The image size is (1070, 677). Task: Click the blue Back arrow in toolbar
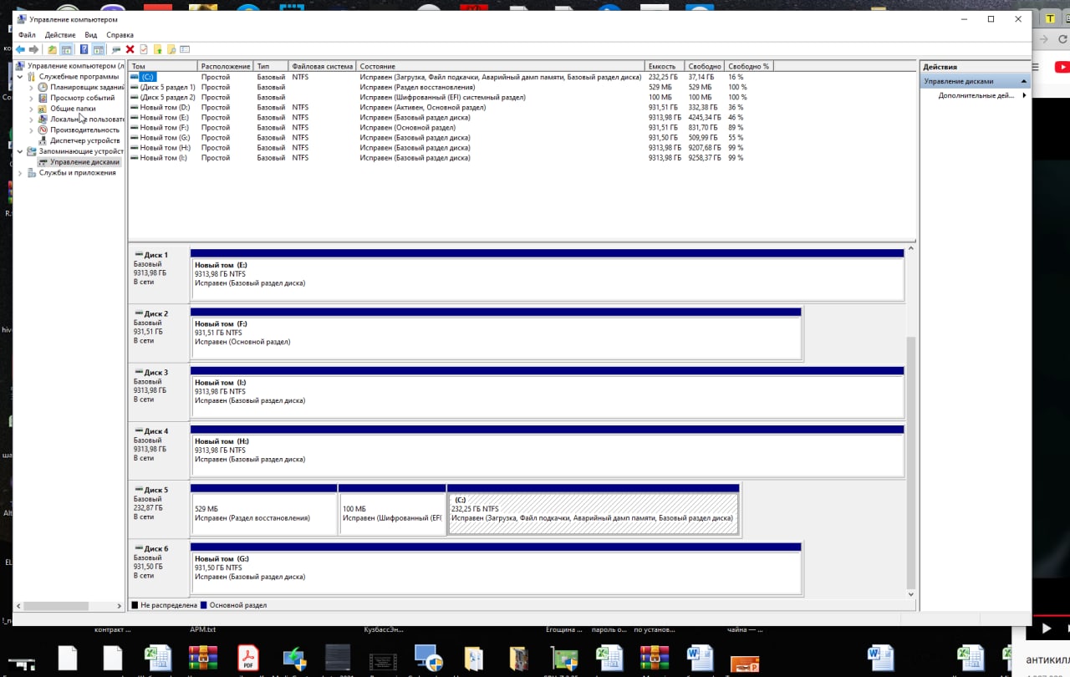21,49
